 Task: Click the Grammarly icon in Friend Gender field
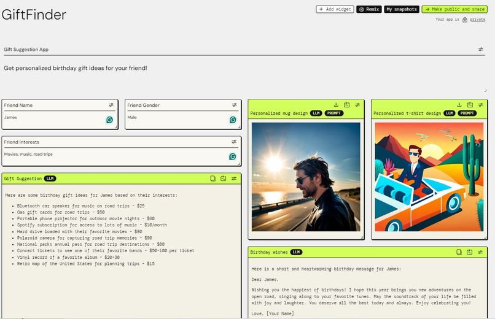coord(233,120)
